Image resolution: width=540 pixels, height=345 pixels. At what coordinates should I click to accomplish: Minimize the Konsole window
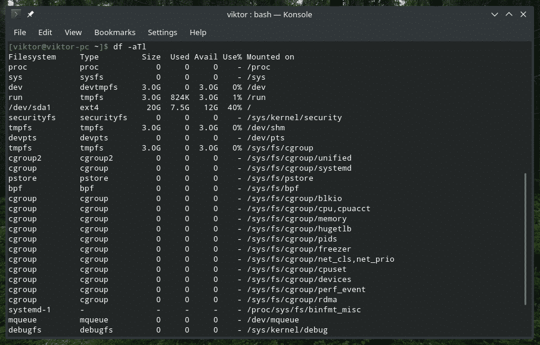(x=494, y=14)
